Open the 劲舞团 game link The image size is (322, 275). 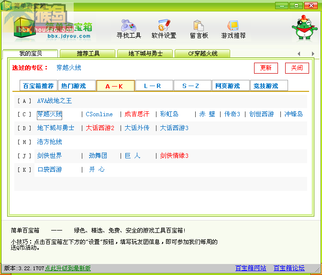(98, 155)
